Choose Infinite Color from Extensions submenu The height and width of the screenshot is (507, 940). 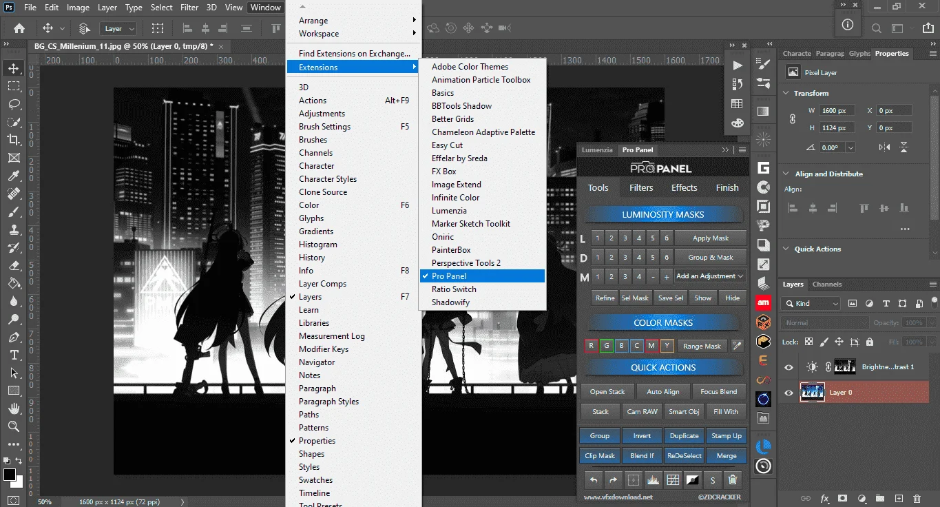tap(482, 198)
